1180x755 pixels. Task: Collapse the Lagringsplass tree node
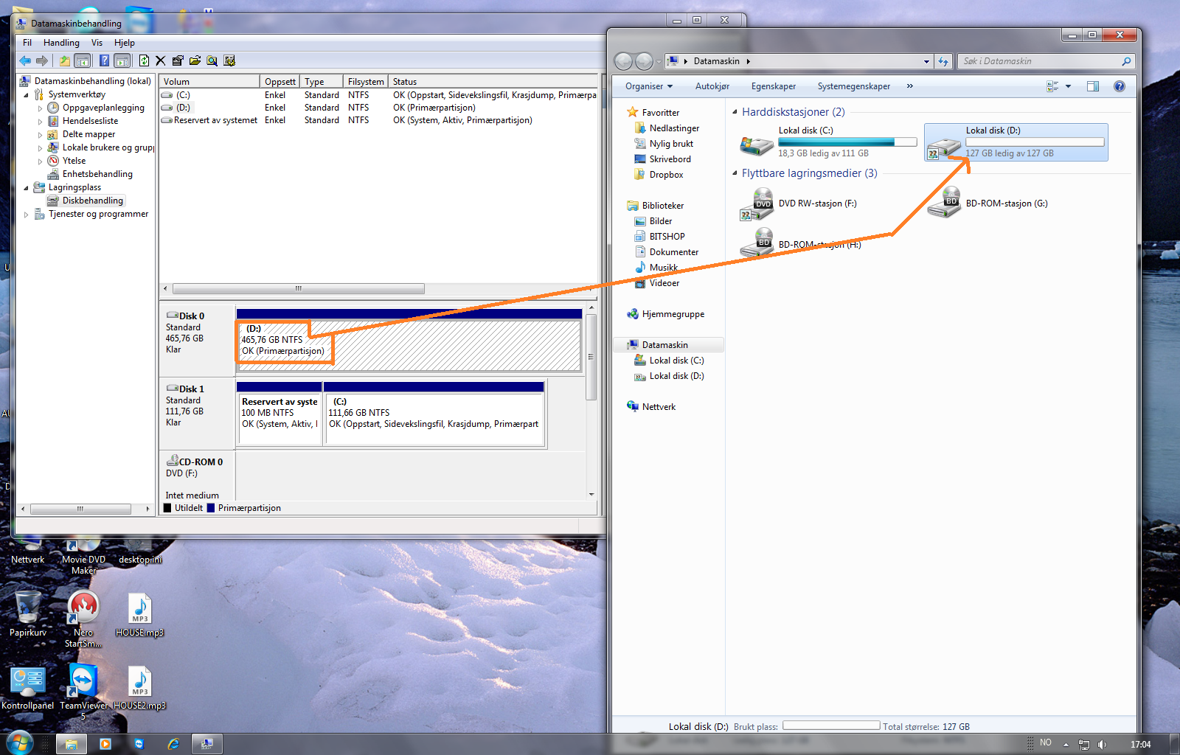point(27,188)
